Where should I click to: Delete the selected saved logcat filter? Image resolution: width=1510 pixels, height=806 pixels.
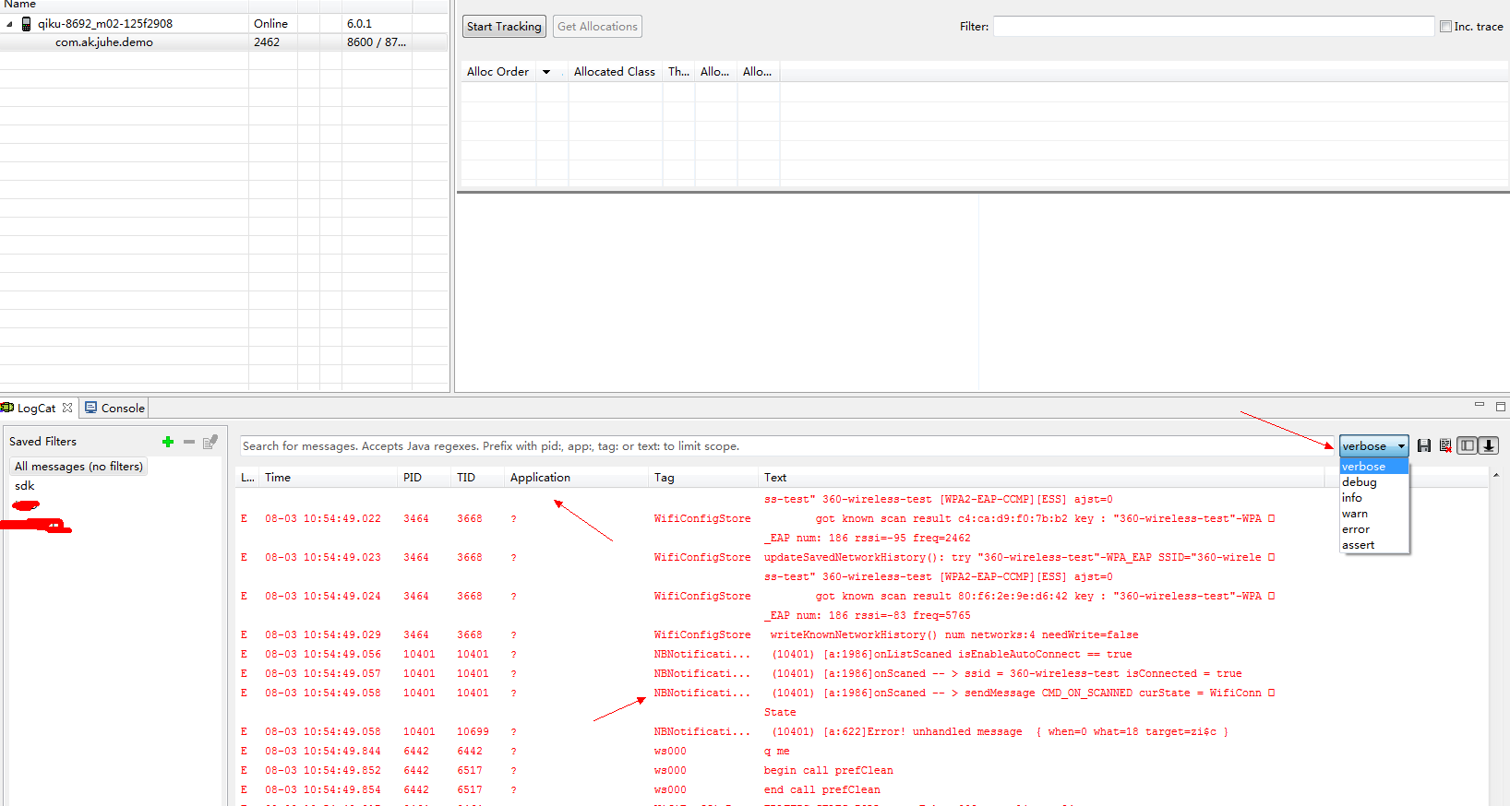coord(189,442)
